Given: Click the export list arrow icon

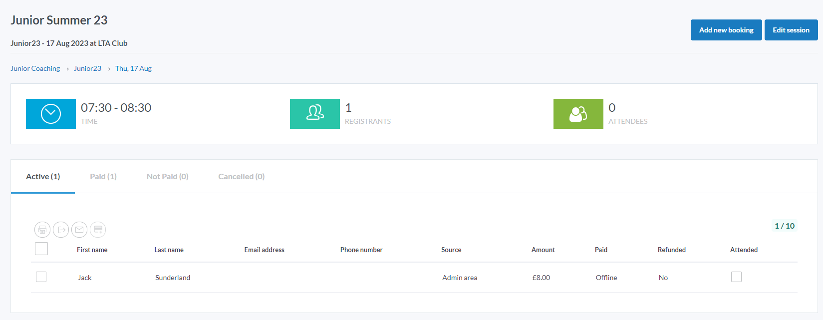Looking at the screenshot, I should coord(61,230).
